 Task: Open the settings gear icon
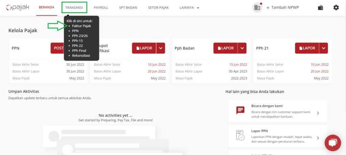click(x=336, y=7)
